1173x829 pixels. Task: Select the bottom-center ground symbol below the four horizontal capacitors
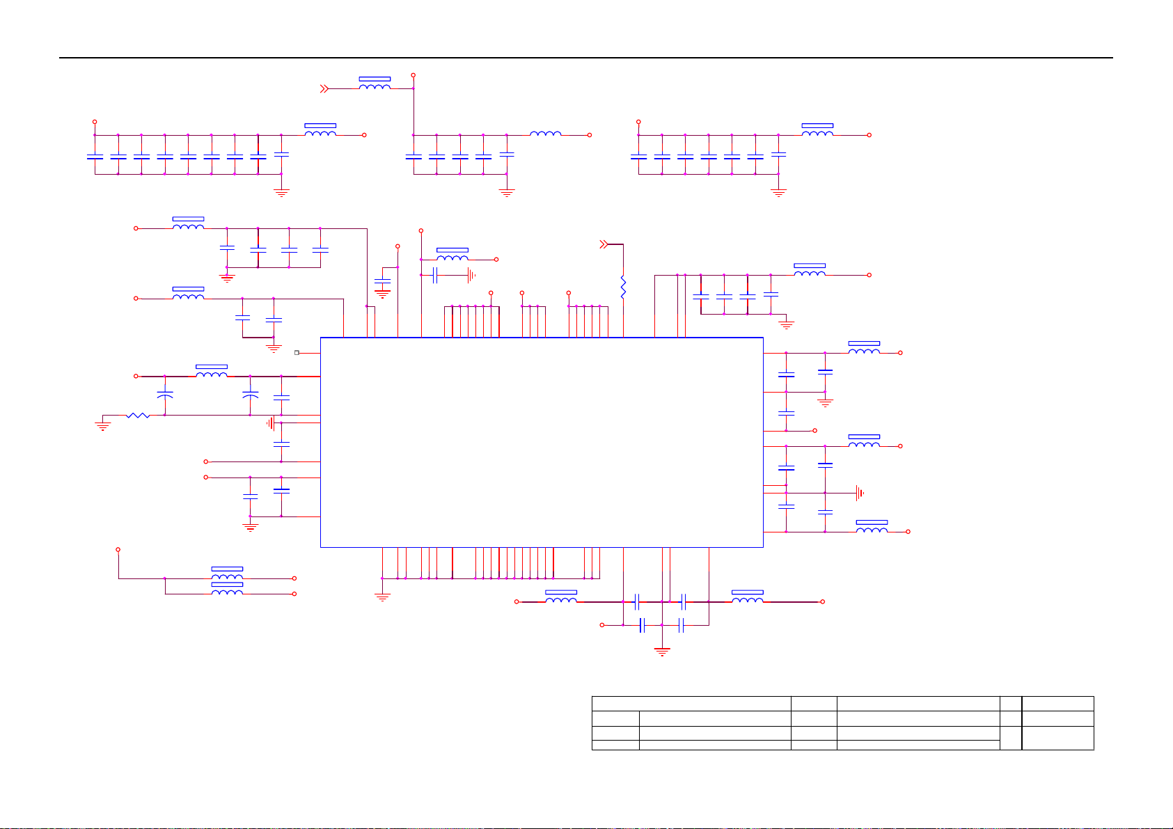pos(662,652)
